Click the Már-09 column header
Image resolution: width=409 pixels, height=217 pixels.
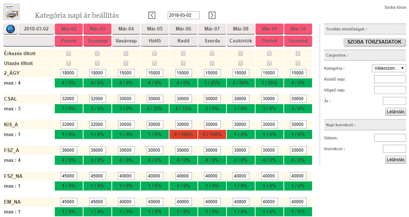tap(269, 29)
